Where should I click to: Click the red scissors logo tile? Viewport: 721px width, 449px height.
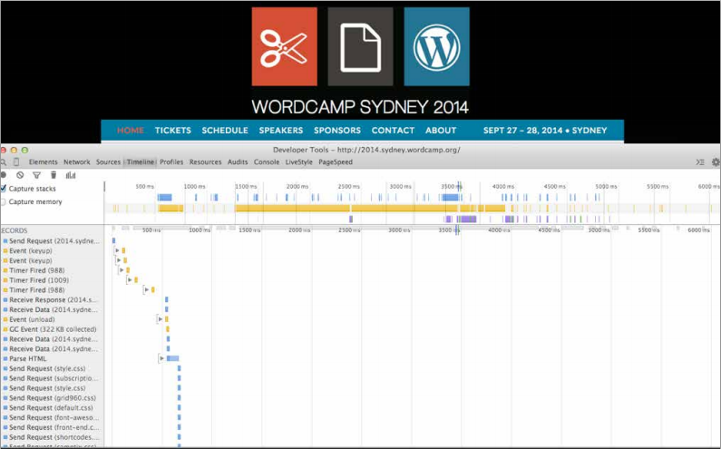284,46
